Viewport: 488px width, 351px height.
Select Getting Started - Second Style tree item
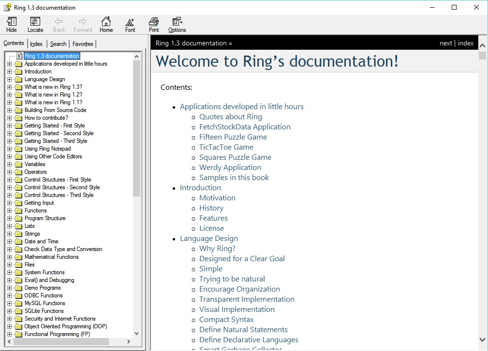tap(59, 133)
